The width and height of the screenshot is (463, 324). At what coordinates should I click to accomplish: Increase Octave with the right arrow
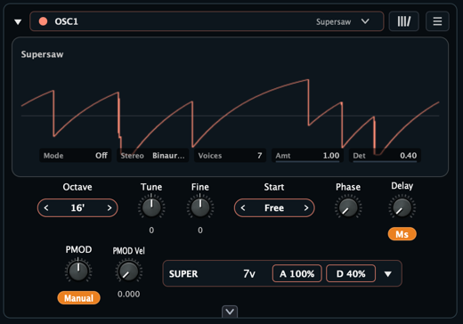[110, 208]
